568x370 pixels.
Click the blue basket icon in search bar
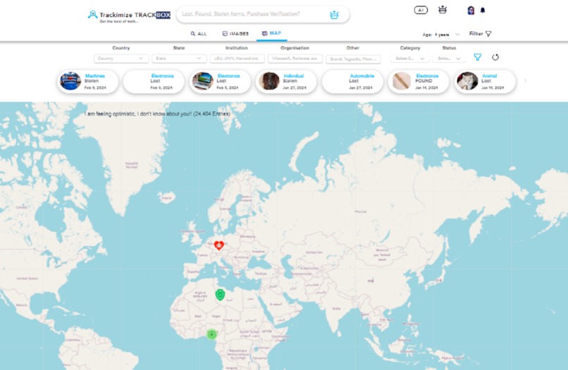click(334, 15)
